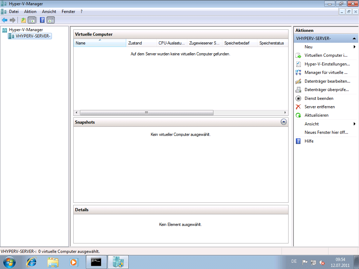
Task: Open the Ansicht menu in menu bar
Action: pyautogui.click(x=49, y=12)
